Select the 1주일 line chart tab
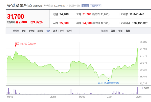The width and height of the screenshot is (151, 102). [x=31, y=31]
